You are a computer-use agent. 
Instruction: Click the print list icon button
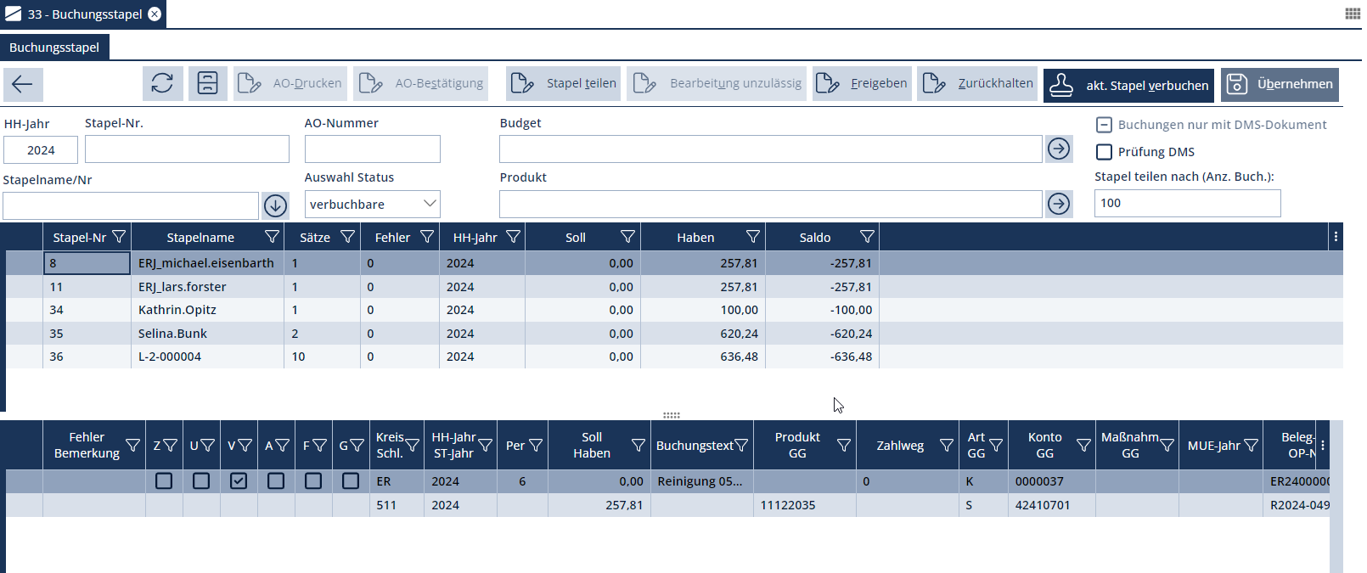click(x=207, y=83)
